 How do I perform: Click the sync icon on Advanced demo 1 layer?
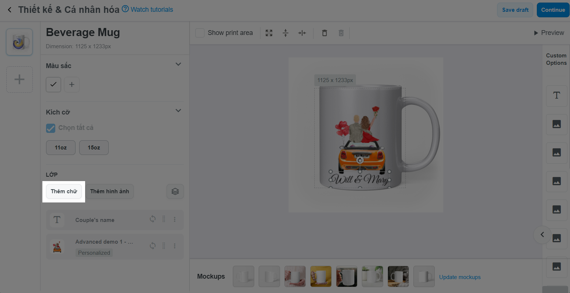coord(153,246)
